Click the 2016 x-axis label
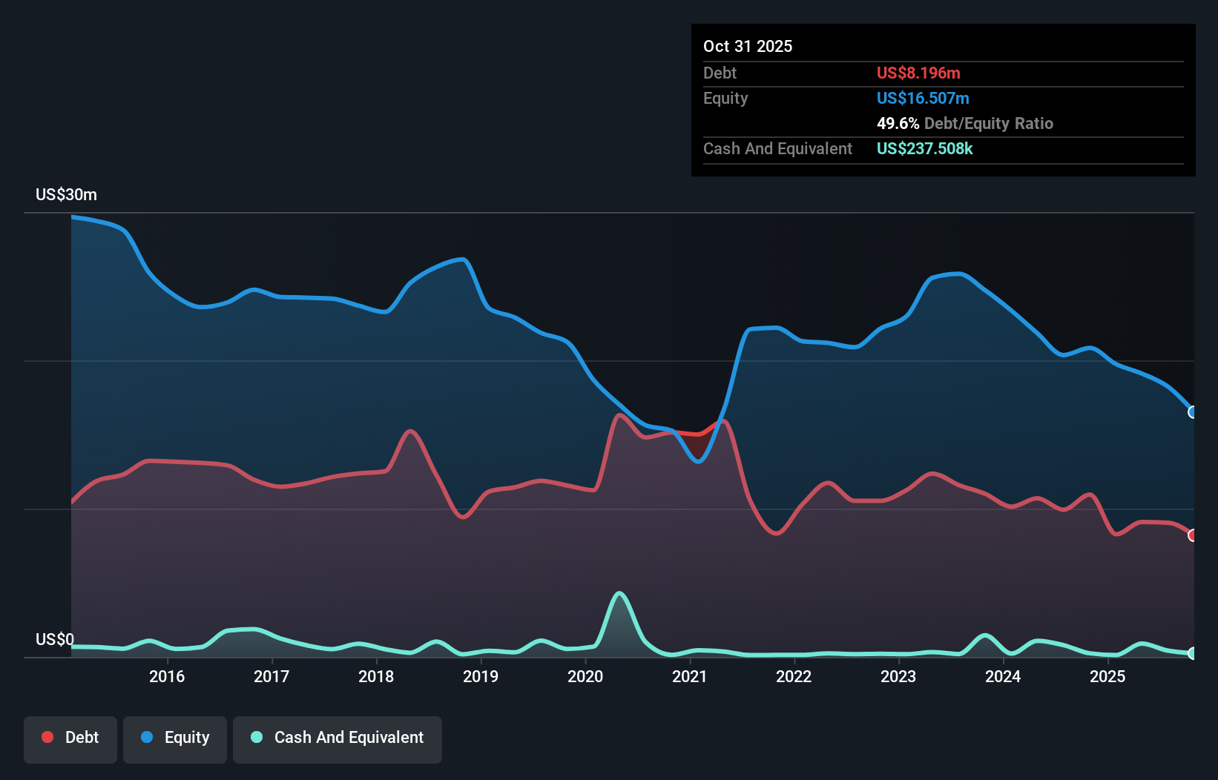The height and width of the screenshot is (780, 1218). click(x=167, y=676)
